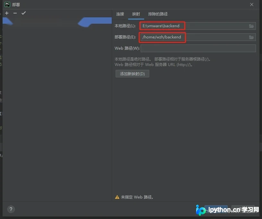Image resolution: width=262 pixels, height=219 pixels.
Task: Browse local path with folder icon
Action: [251, 26]
